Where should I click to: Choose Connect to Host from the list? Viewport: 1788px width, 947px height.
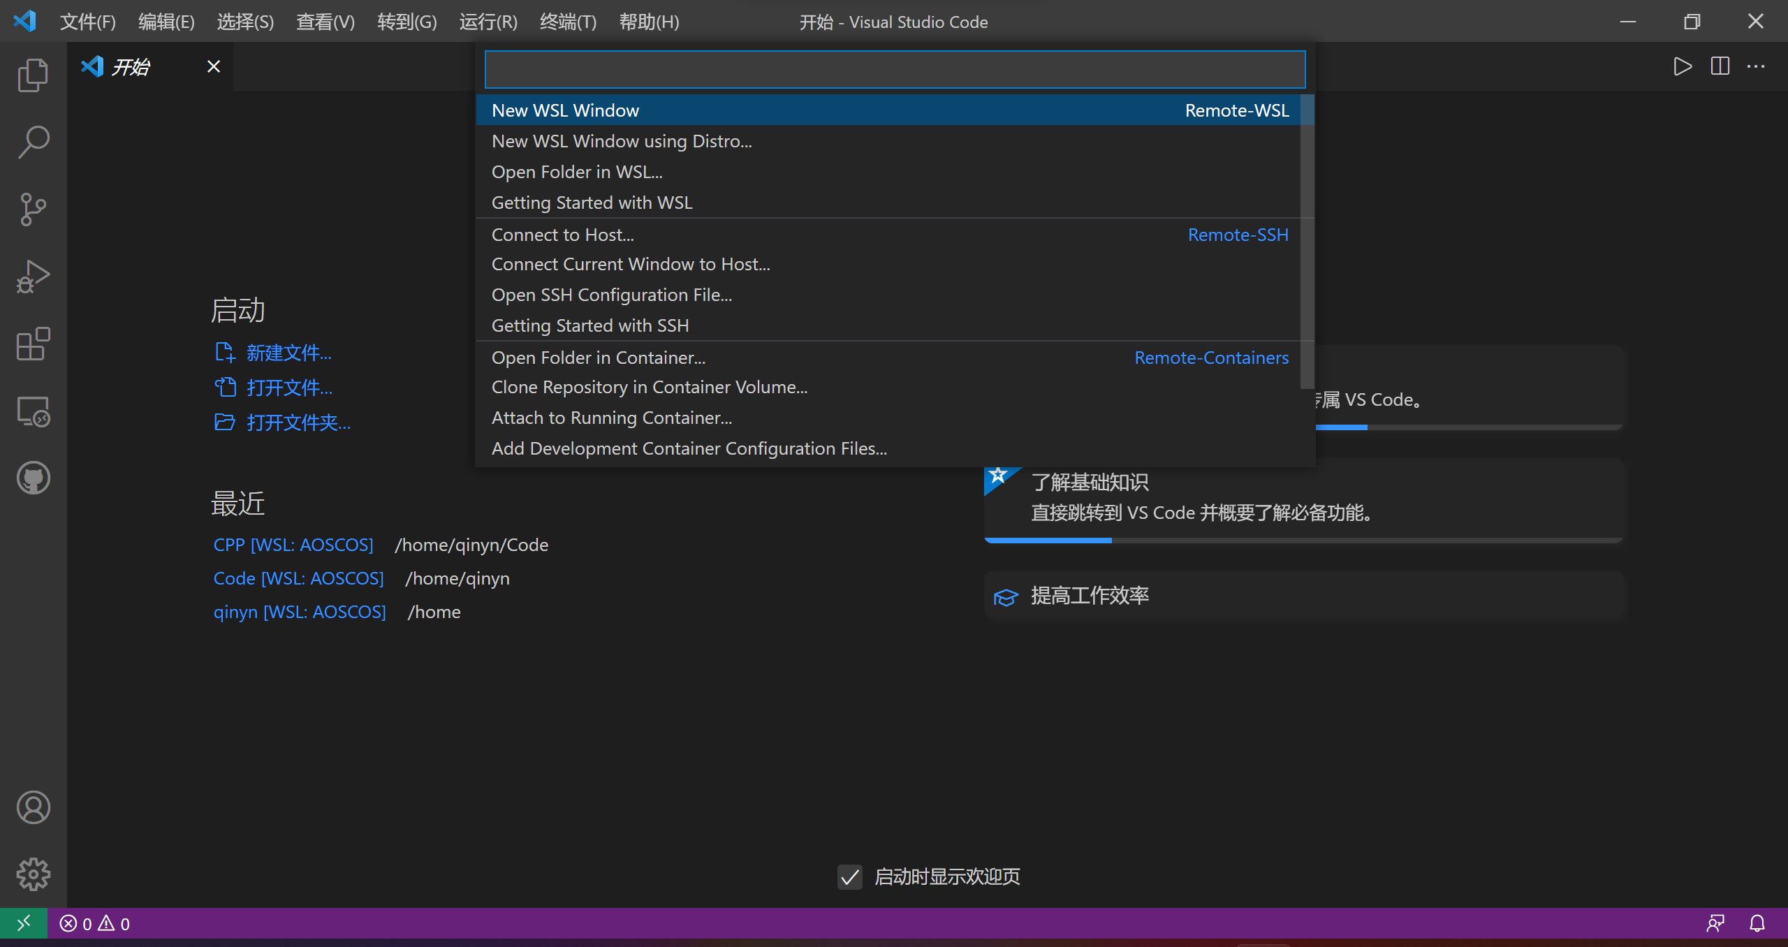click(x=562, y=234)
